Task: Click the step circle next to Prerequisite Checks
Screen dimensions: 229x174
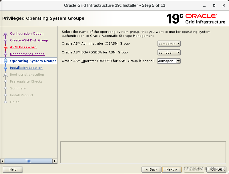Action: pos(5,81)
